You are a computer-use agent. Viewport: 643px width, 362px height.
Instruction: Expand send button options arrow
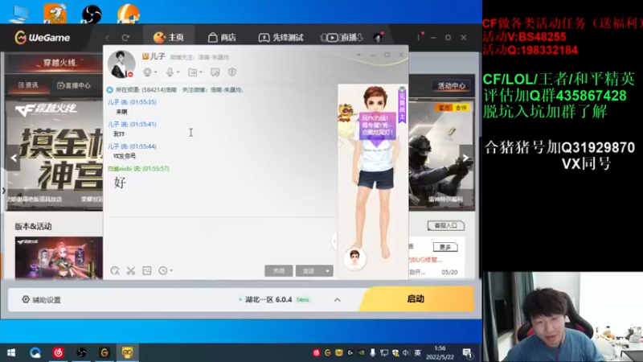click(x=327, y=271)
